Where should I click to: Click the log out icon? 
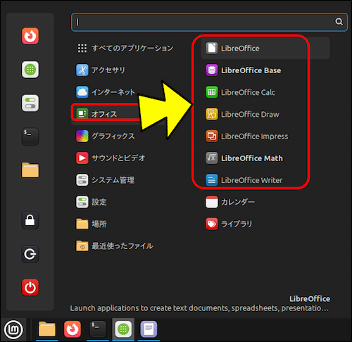[30, 254]
